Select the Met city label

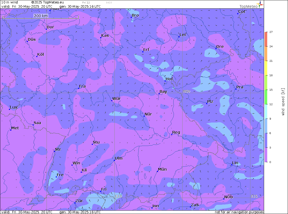click(x=15, y=128)
